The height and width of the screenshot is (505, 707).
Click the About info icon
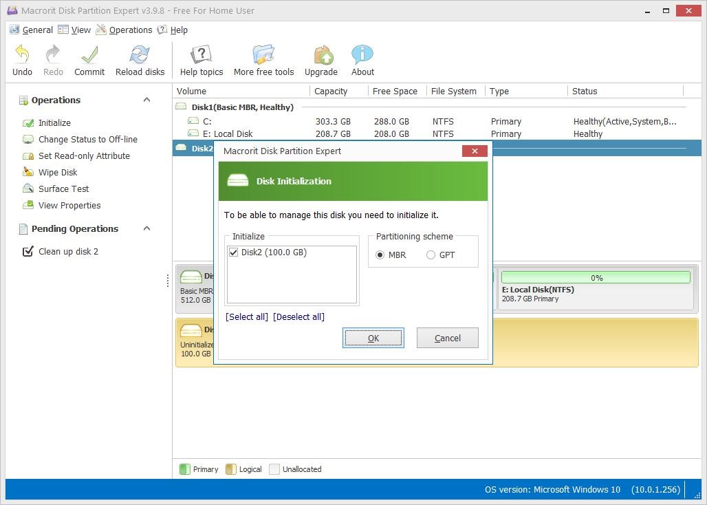click(x=362, y=54)
